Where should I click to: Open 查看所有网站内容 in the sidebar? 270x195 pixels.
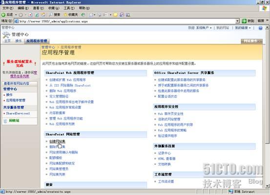point(17,84)
